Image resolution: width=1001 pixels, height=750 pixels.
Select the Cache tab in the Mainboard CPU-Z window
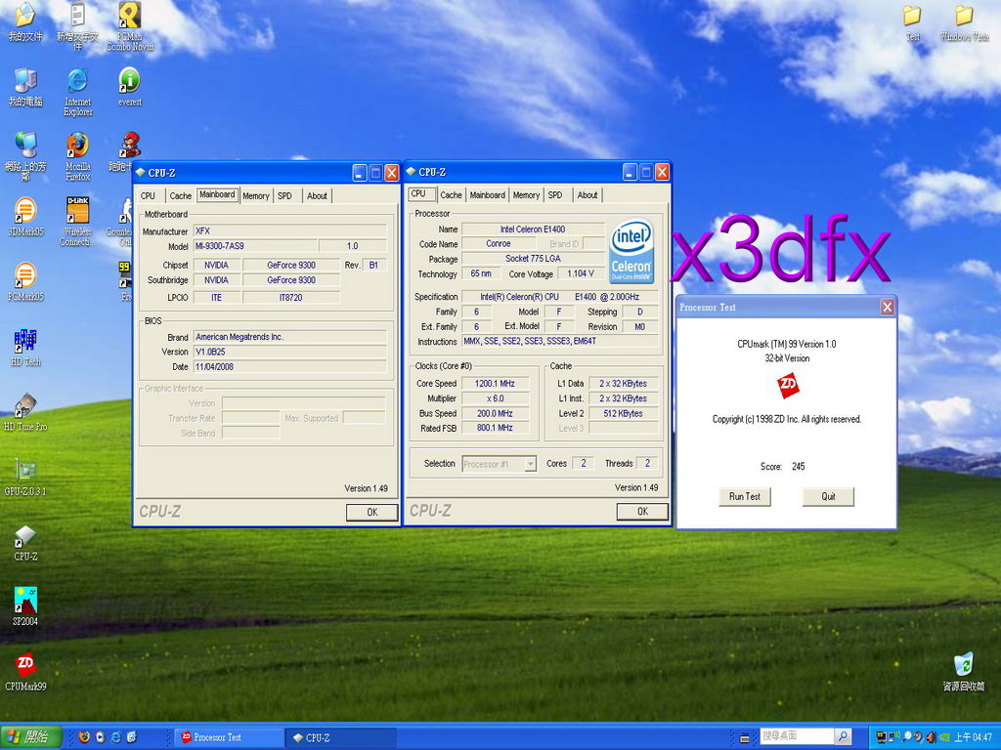(180, 195)
